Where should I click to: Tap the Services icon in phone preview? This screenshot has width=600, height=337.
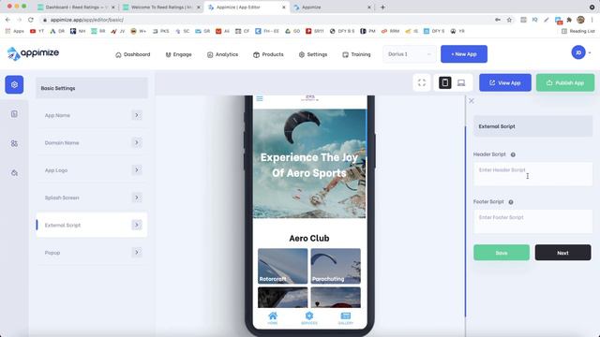(x=309, y=318)
